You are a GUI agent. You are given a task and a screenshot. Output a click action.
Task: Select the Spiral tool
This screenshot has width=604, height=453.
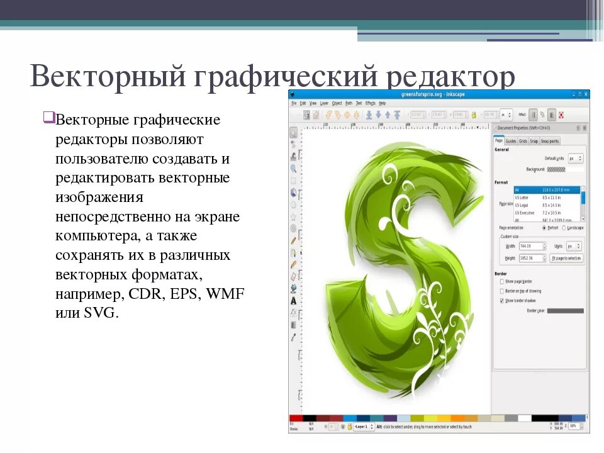click(x=294, y=229)
